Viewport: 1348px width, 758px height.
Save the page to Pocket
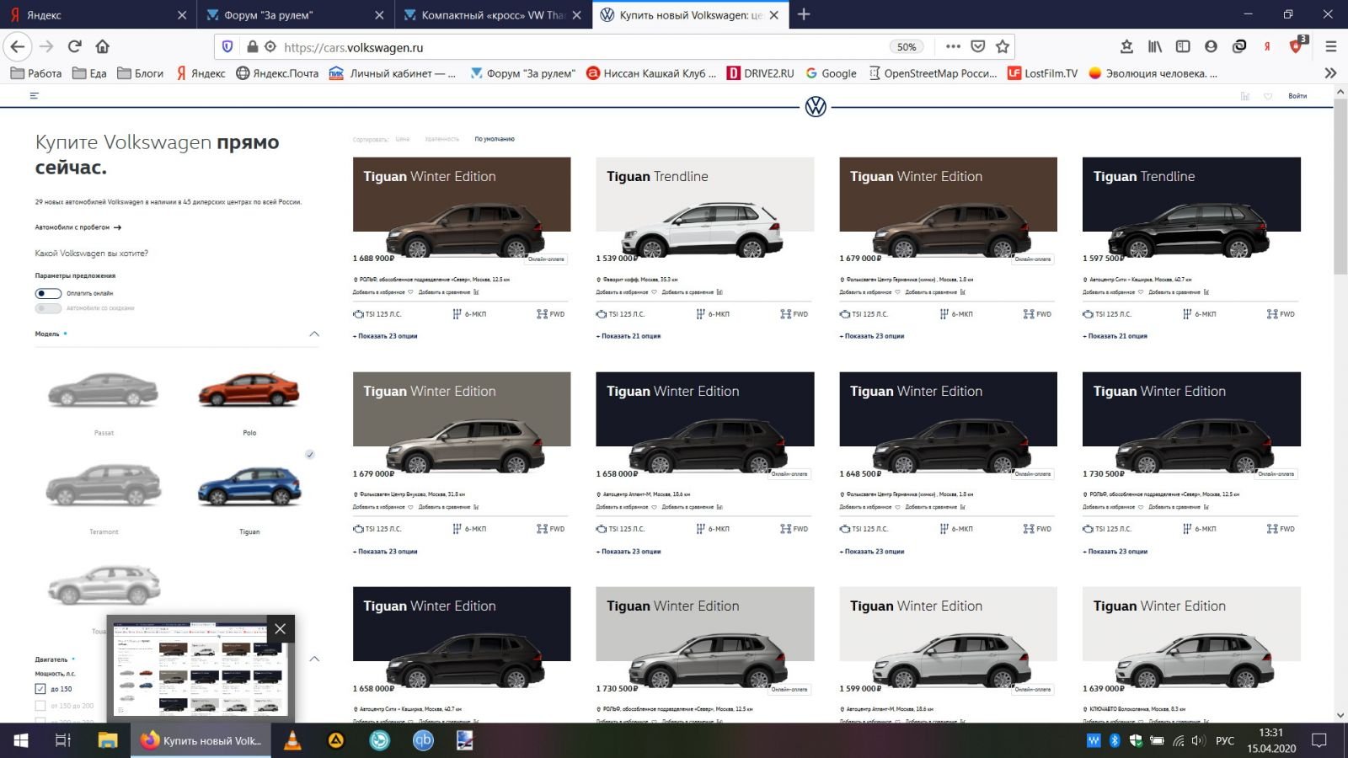click(x=978, y=46)
